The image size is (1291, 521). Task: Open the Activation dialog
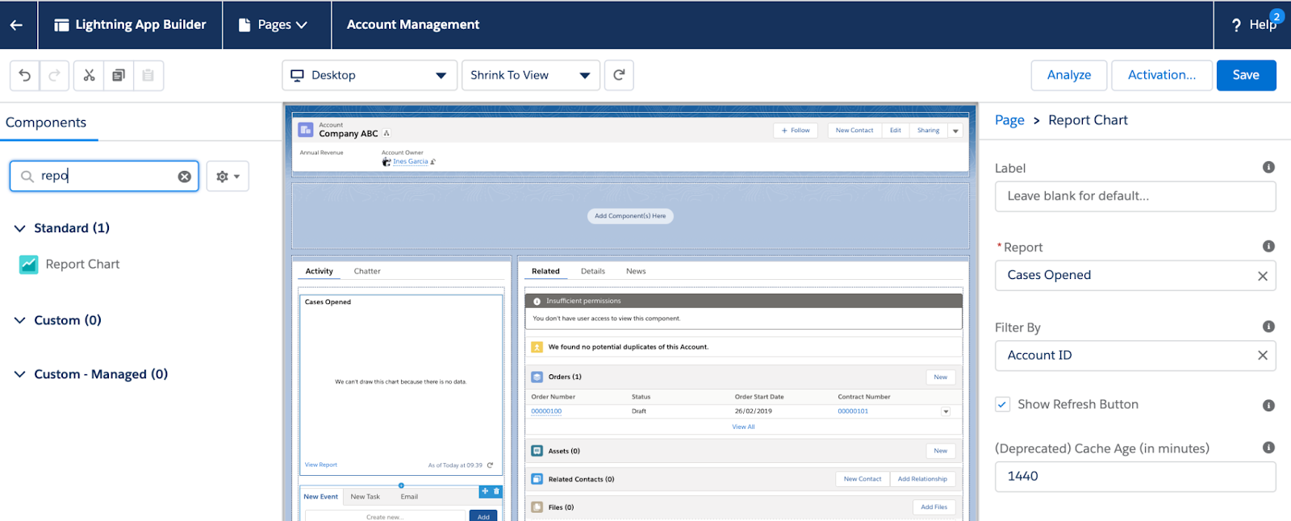click(x=1162, y=75)
